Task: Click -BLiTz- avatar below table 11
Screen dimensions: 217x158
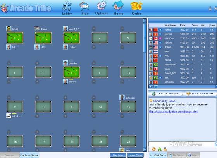Action: click(x=9, y=116)
